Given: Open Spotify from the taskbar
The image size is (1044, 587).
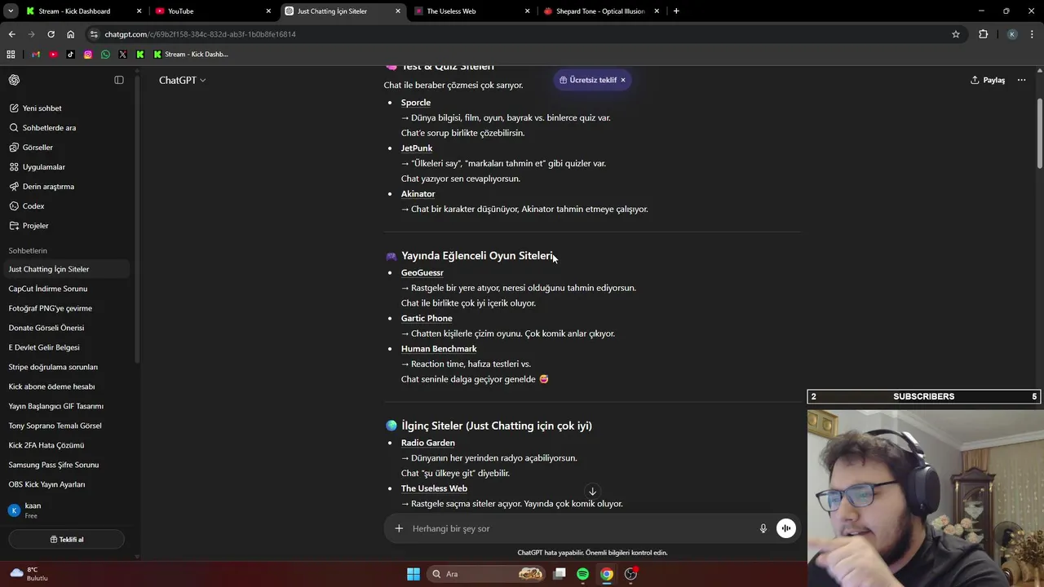Looking at the screenshot, I should pyautogui.click(x=582, y=574).
